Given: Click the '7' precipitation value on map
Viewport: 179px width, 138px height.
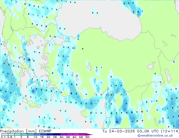Looking at the screenshot, I should [x=91, y=104].
